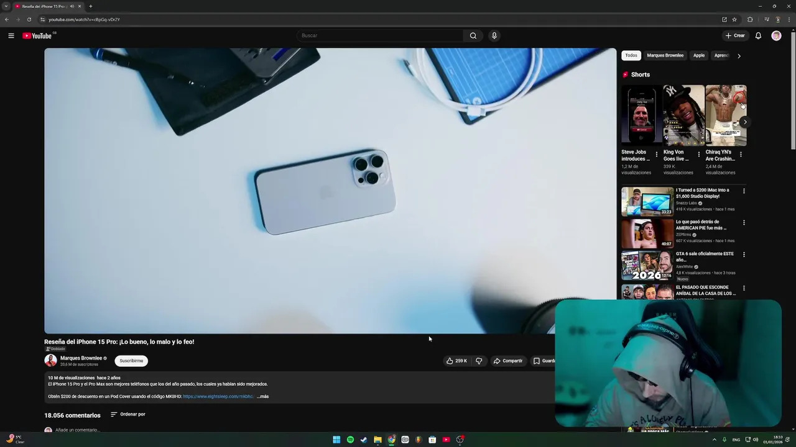Open Spotify from the taskbar
The width and height of the screenshot is (796, 447).
click(350, 440)
